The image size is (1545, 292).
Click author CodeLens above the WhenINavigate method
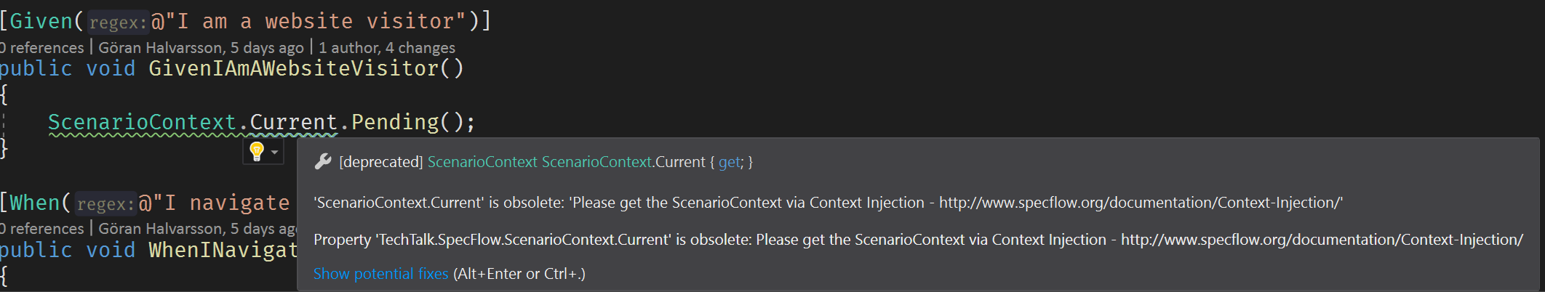(x=198, y=229)
